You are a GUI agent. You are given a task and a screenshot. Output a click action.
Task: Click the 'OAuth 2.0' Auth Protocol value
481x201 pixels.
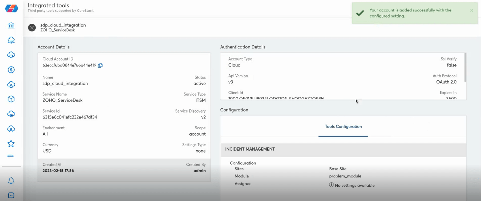coord(446,82)
